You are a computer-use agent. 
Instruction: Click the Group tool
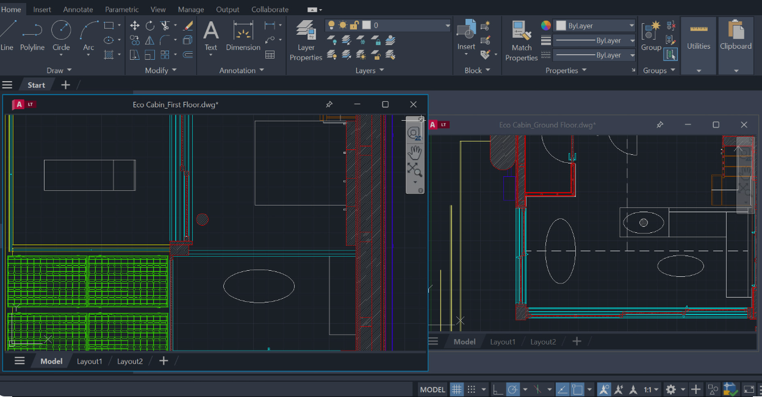pyautogui.click(x=651, y=35)
